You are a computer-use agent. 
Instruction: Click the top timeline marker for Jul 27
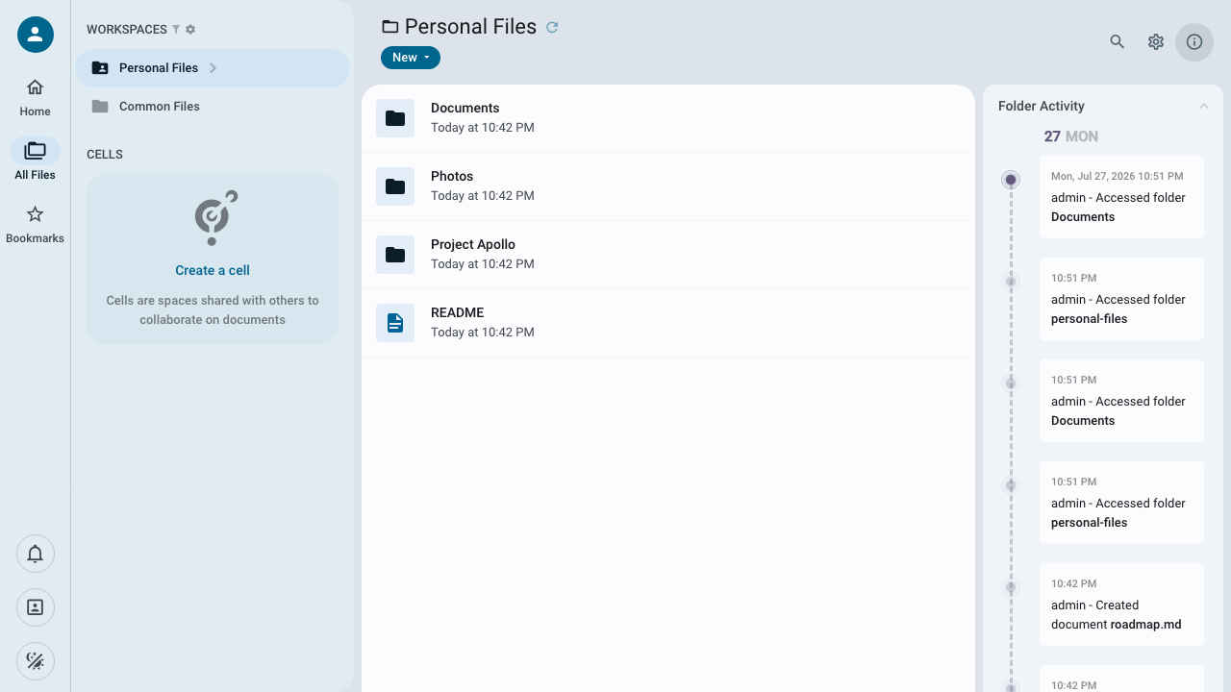pyautogui.click(x=1011, y=180)
